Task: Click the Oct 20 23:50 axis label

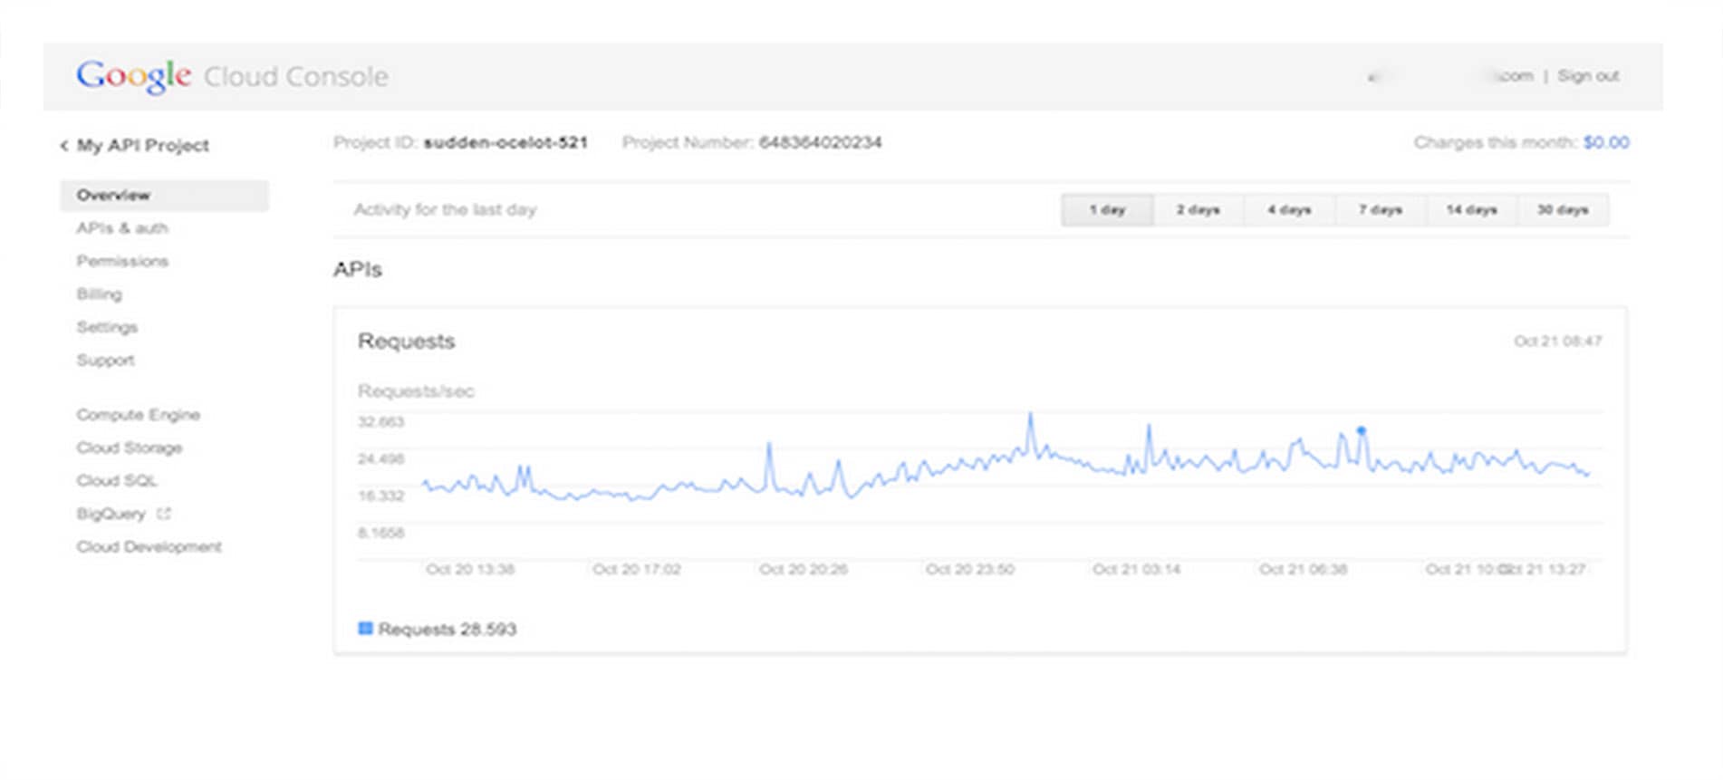Action: pyautogui.click(x=970, y=569)
